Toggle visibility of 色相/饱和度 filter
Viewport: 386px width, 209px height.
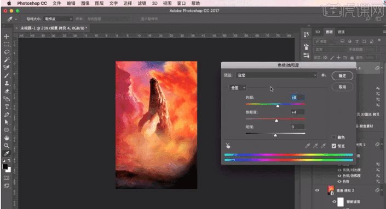339,176
